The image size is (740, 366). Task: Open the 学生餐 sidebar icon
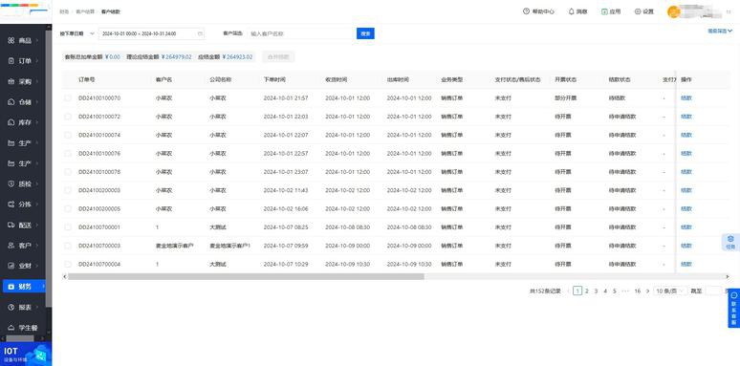11,328
